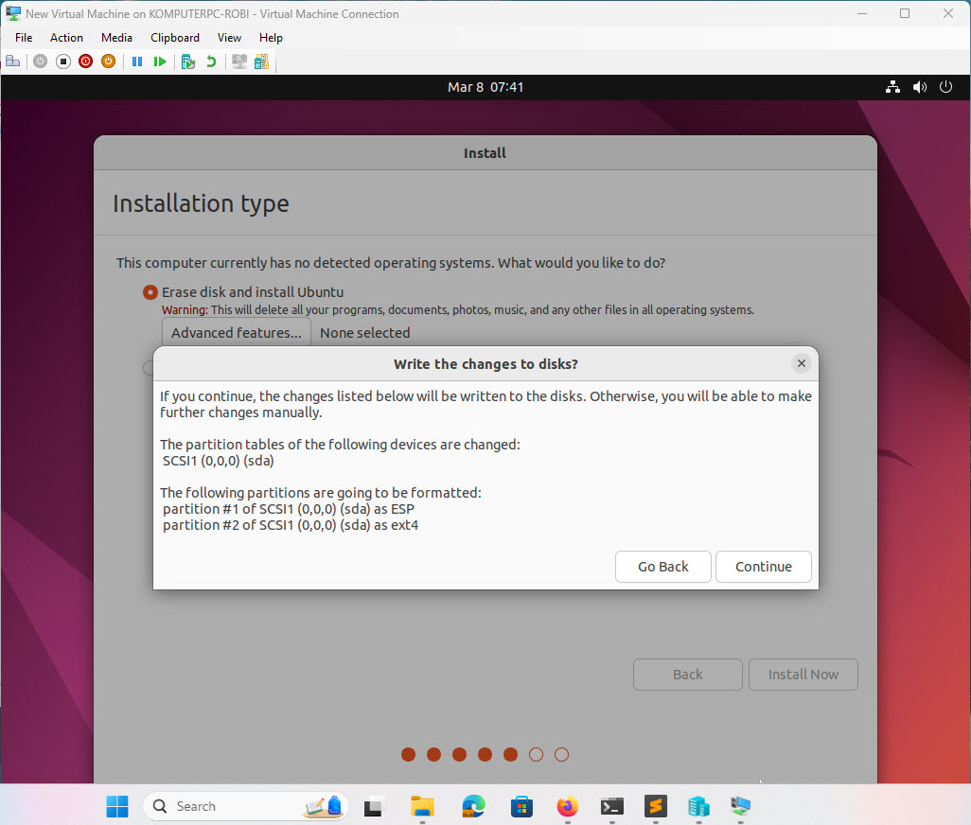Open the volume menu in Ubuntu's top bar
The height and width of the screenshot is (825, 971).
click(x=919, y=86)
